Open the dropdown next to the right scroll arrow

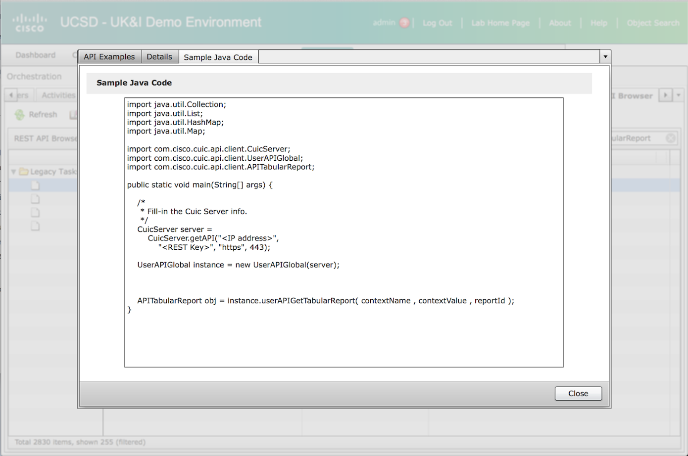point(679,95)
